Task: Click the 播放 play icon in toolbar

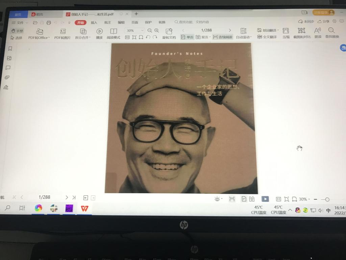Action: (99, 31)
